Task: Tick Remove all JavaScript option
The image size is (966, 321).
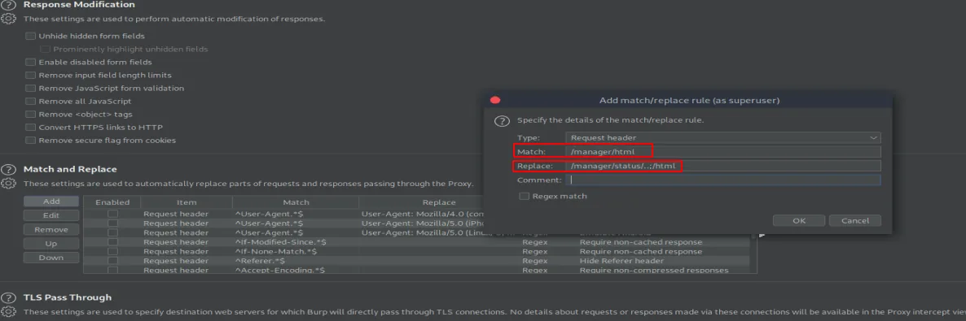Action: [31, 102]
